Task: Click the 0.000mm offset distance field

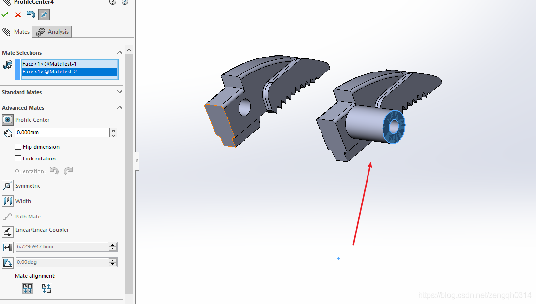Action: point(62,132)
